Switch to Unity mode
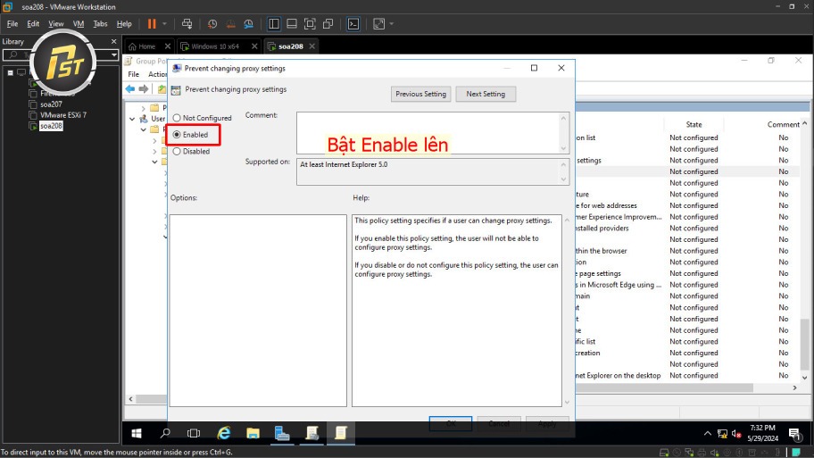Screen dimensions: 814x458 click(328, 24)
